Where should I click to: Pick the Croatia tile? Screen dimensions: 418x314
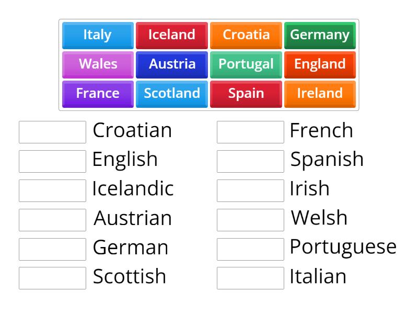(x=246, y=35)
